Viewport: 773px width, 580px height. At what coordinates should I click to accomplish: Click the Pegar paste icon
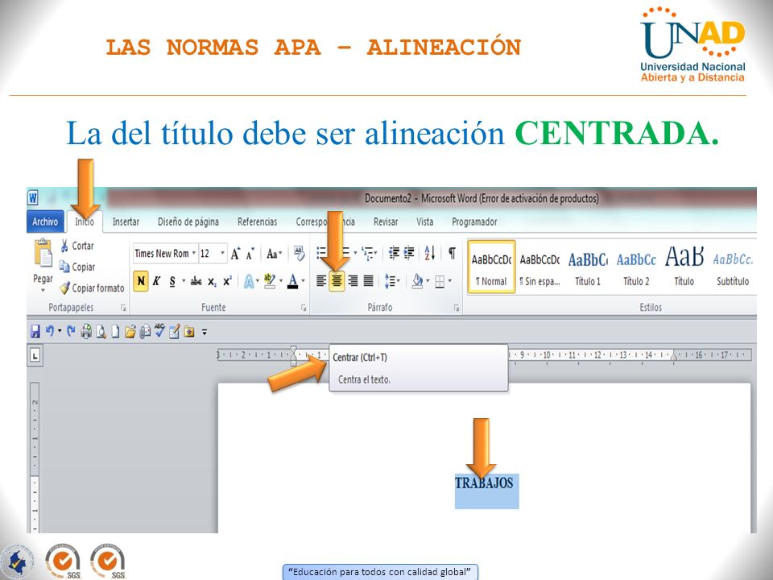point(43,253)
